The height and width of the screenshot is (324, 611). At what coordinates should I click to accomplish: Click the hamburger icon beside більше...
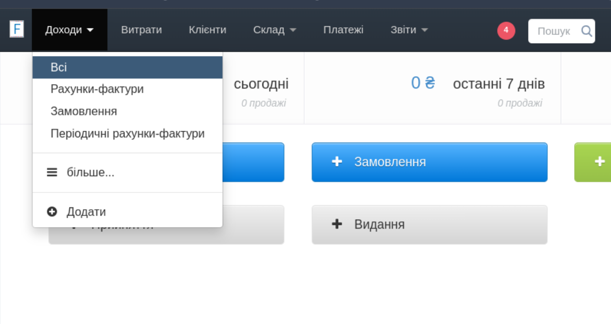point(52,173)
